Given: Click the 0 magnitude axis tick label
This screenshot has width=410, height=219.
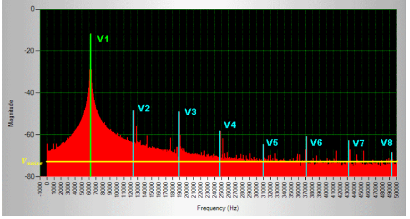Looking at the screenshot, I should [33, 9].
